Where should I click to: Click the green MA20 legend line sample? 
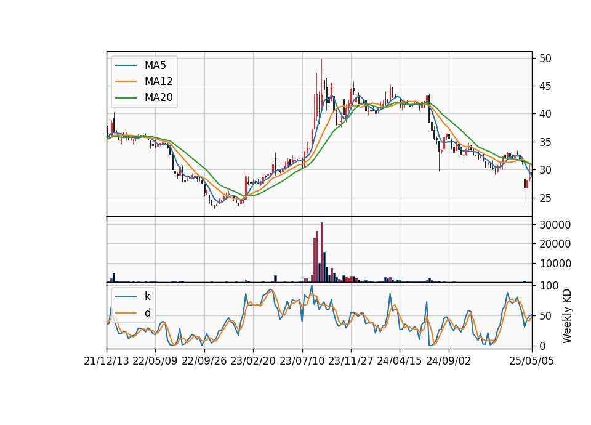tap(126, 98)
